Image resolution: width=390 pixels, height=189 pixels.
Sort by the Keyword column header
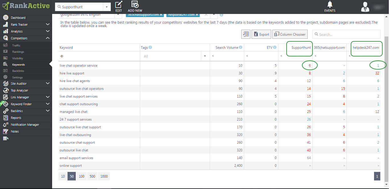coord(99,48)
